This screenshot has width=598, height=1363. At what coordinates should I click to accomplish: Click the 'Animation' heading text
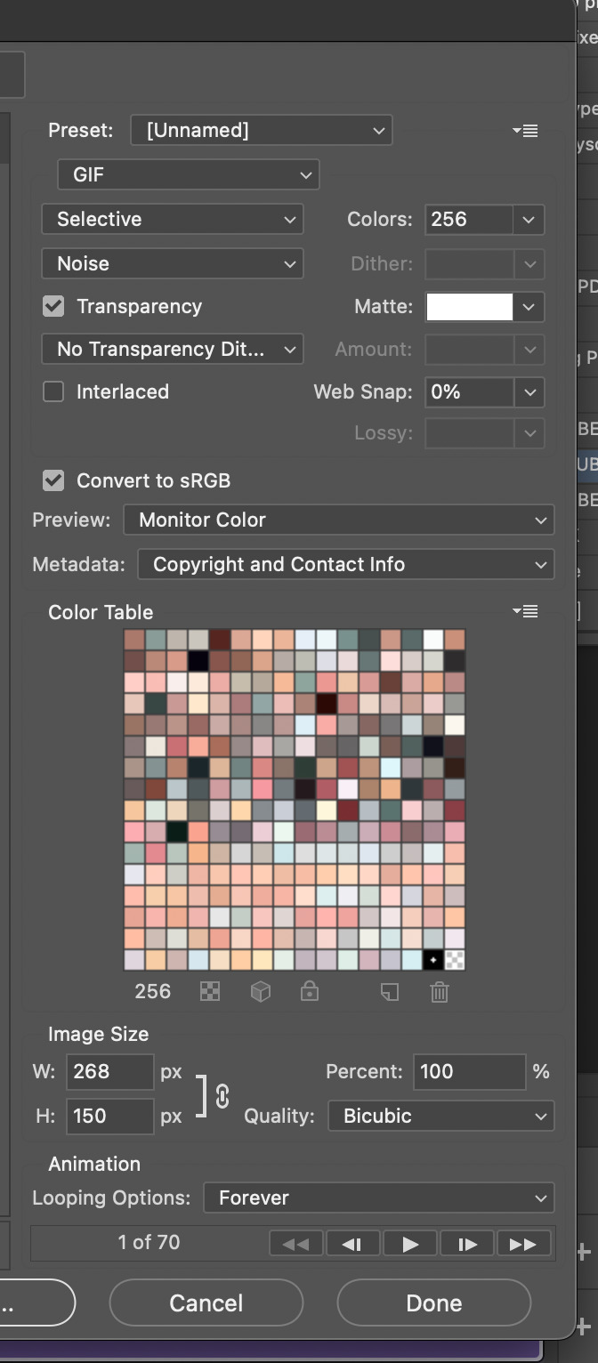94,1164
